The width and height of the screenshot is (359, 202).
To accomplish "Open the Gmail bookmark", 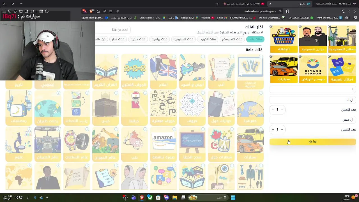I will pos(222,18).
